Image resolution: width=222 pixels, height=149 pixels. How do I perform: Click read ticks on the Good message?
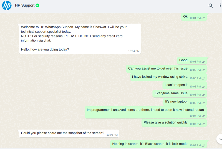click(203, 62)
